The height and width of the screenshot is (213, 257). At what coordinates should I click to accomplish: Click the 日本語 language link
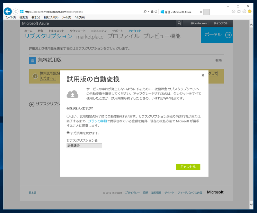click(x=33, y=192)
